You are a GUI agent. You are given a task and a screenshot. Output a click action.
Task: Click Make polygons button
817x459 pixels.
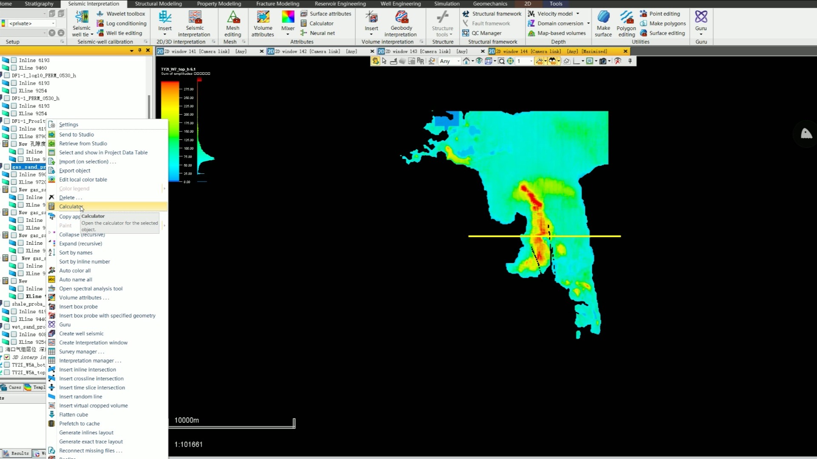coord(663,23)
